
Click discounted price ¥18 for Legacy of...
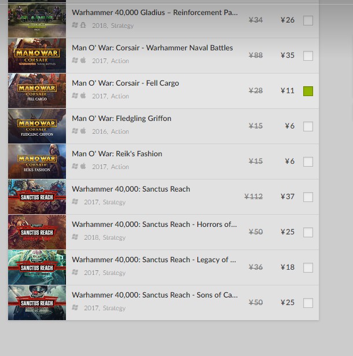288,267
